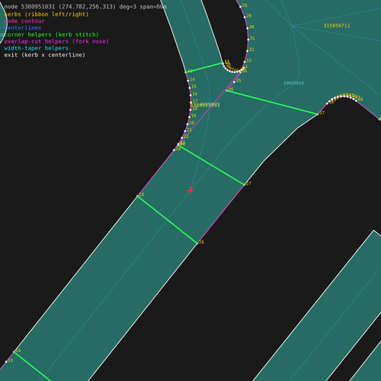Select contour vertex label 32
The height and width of the screenshot is (381, 381).
pyautogui.click(x=251, y=50)
